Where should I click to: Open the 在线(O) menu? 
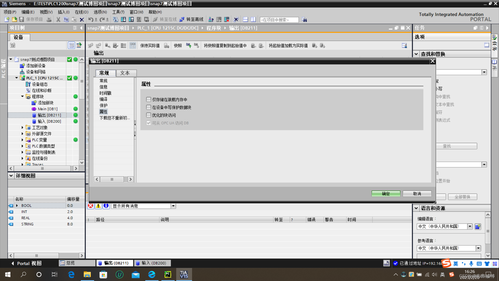81,12
